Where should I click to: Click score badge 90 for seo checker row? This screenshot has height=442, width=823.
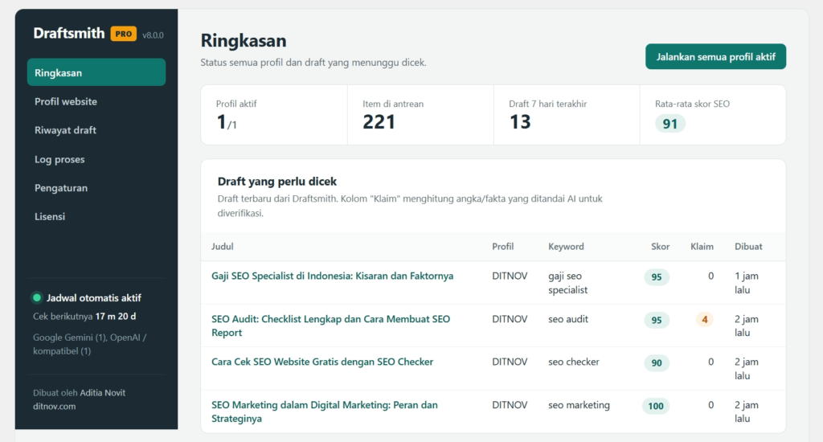pos(656,362)
